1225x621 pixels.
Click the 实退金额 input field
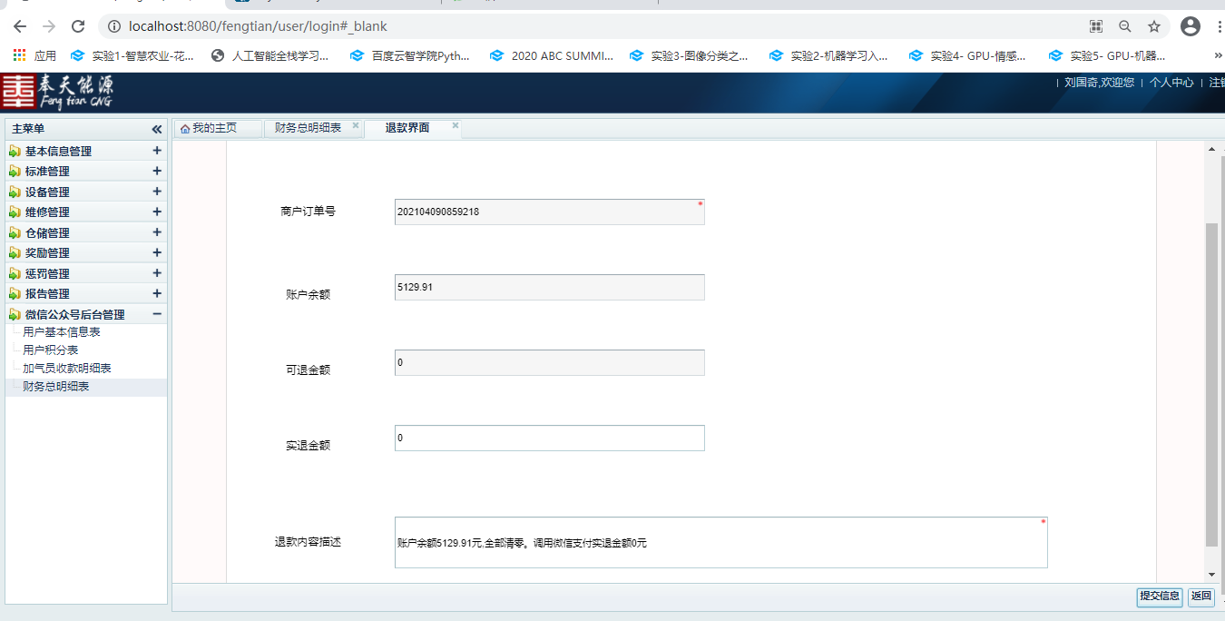[x=549, y=439]
